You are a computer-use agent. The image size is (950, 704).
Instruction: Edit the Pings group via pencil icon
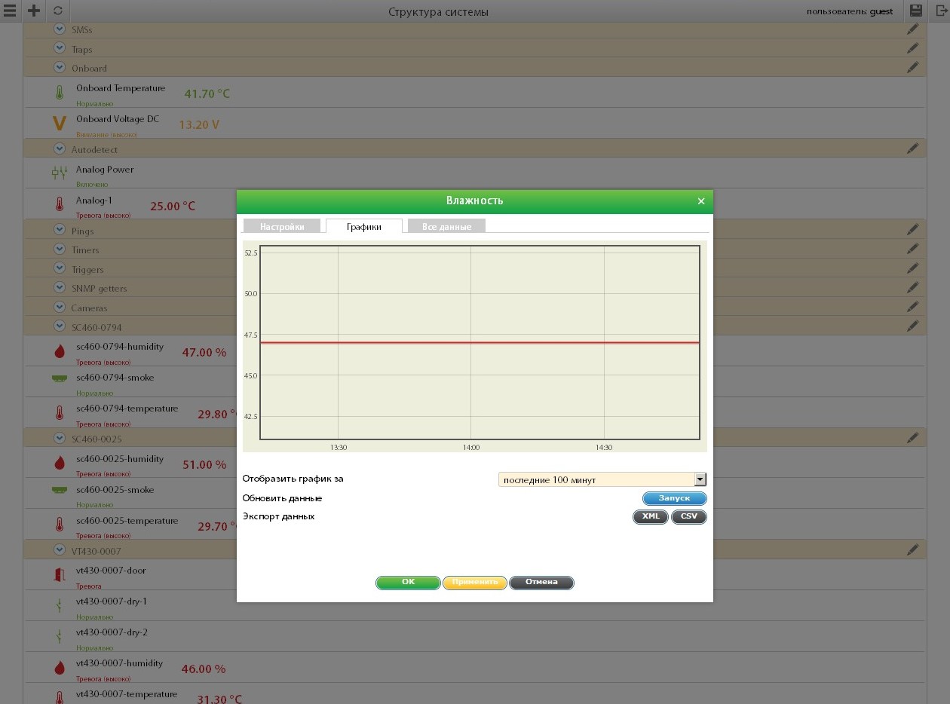[x=913, y=229]
